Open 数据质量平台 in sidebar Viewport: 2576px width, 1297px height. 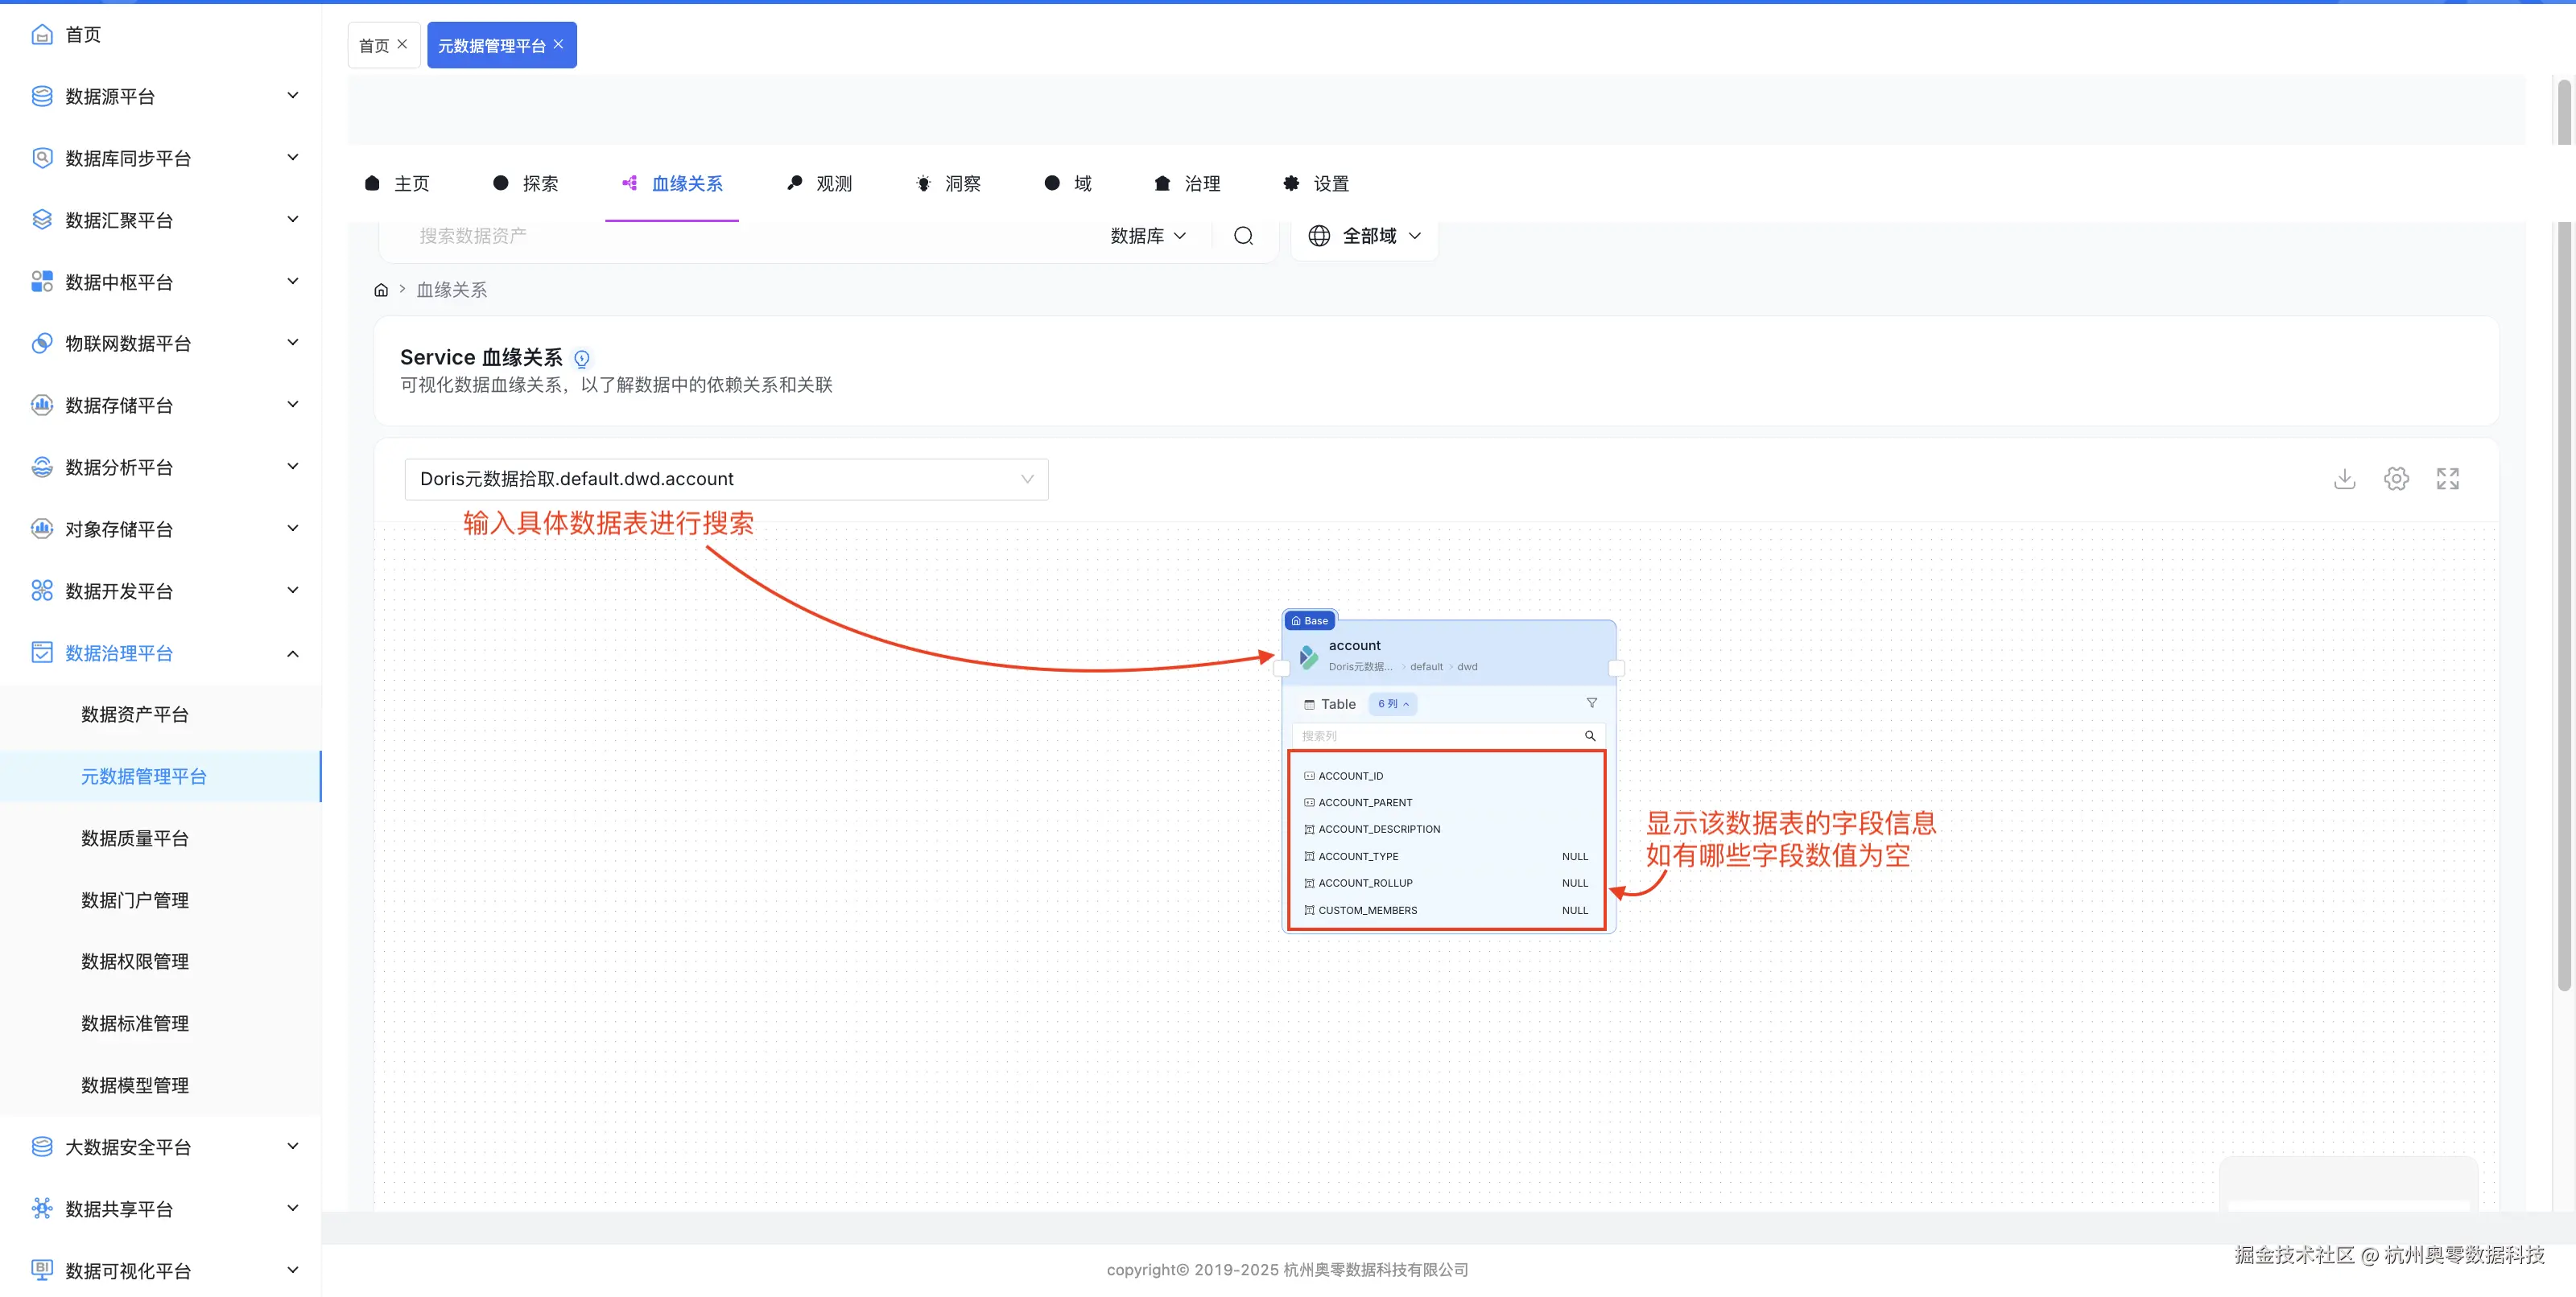tap(135, 838)
